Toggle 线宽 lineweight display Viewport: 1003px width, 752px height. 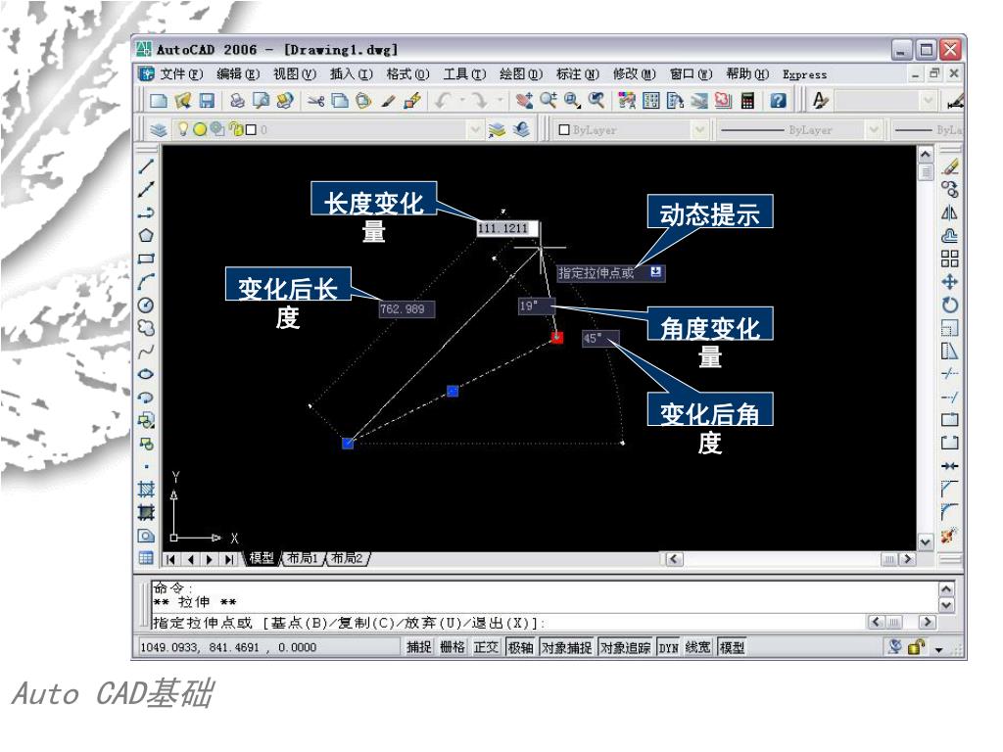pos(697,648)
